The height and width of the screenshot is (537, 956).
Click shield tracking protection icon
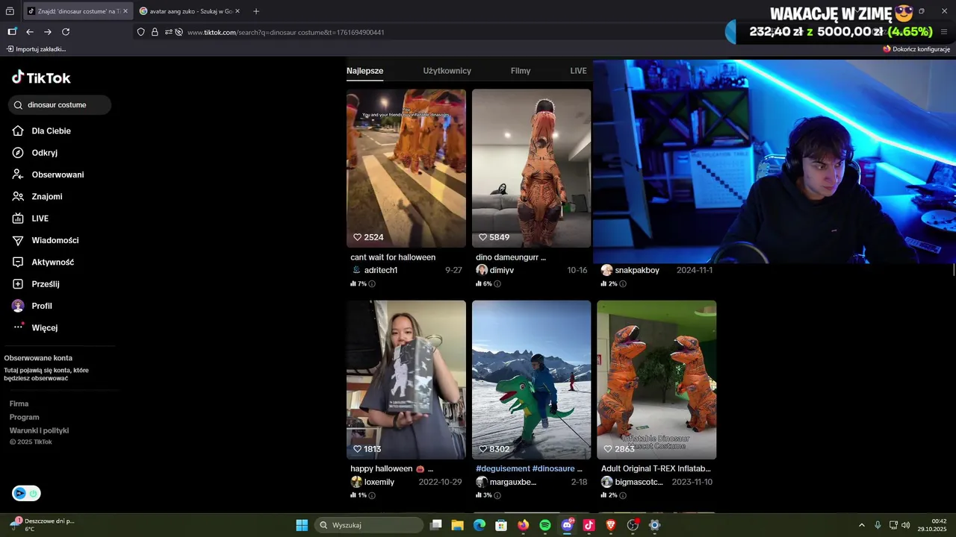point(140,32)
